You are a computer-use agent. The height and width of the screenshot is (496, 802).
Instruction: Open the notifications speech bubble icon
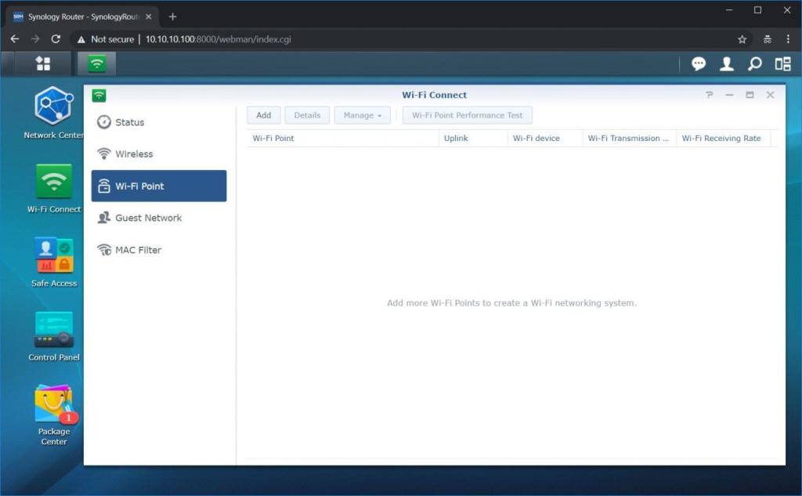(698, 63)
